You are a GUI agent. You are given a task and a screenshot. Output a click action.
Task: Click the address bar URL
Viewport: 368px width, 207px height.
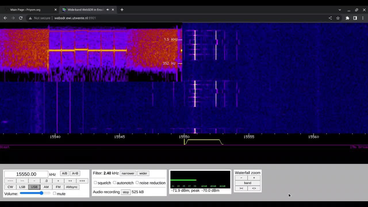(x=75, y=18)
